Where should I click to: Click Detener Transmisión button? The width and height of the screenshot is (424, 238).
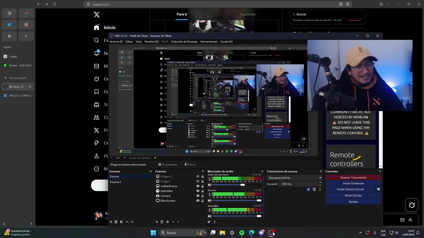coord(353,178)
